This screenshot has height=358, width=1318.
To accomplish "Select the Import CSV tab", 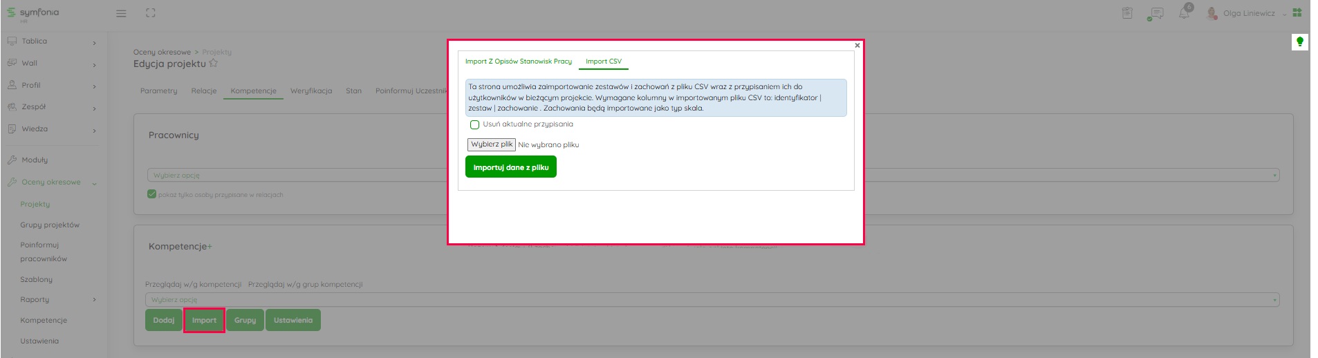I will 603,62.
